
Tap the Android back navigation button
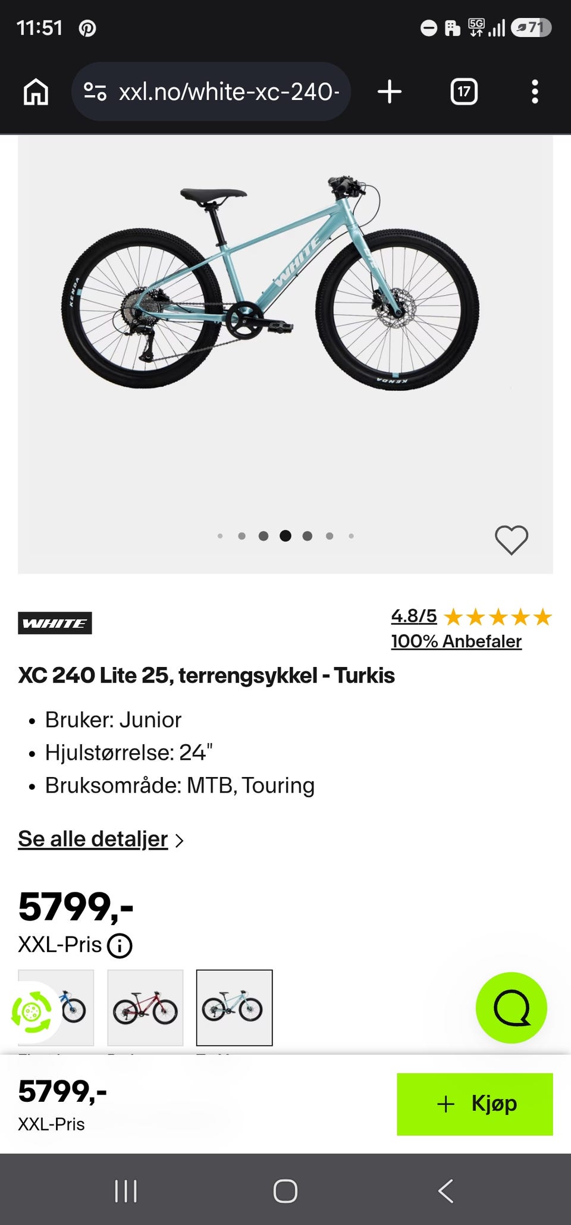pyautogui.click(x=445, y=1191)
